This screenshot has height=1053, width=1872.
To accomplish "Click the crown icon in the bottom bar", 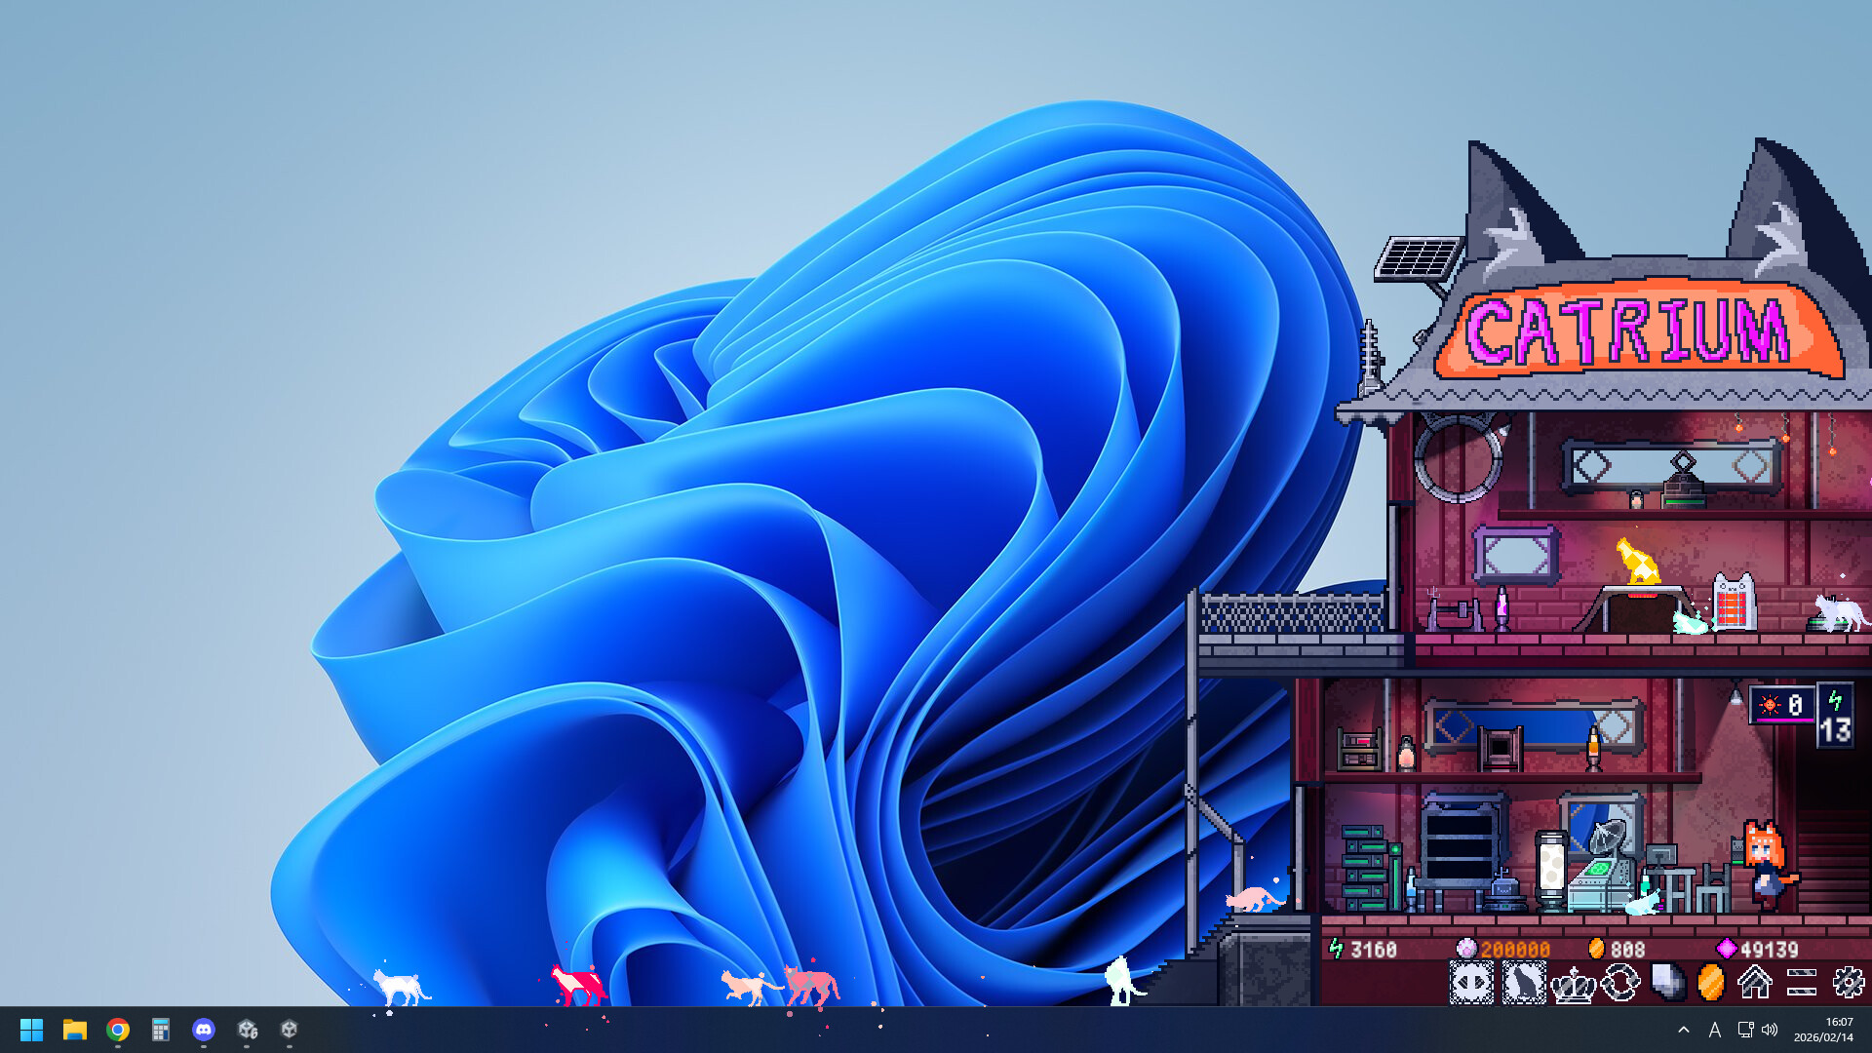I will [1573, 983].
